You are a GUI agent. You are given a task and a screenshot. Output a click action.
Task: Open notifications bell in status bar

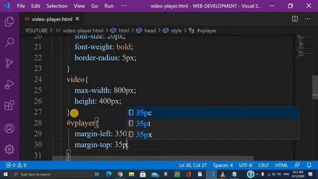[309, 165]
